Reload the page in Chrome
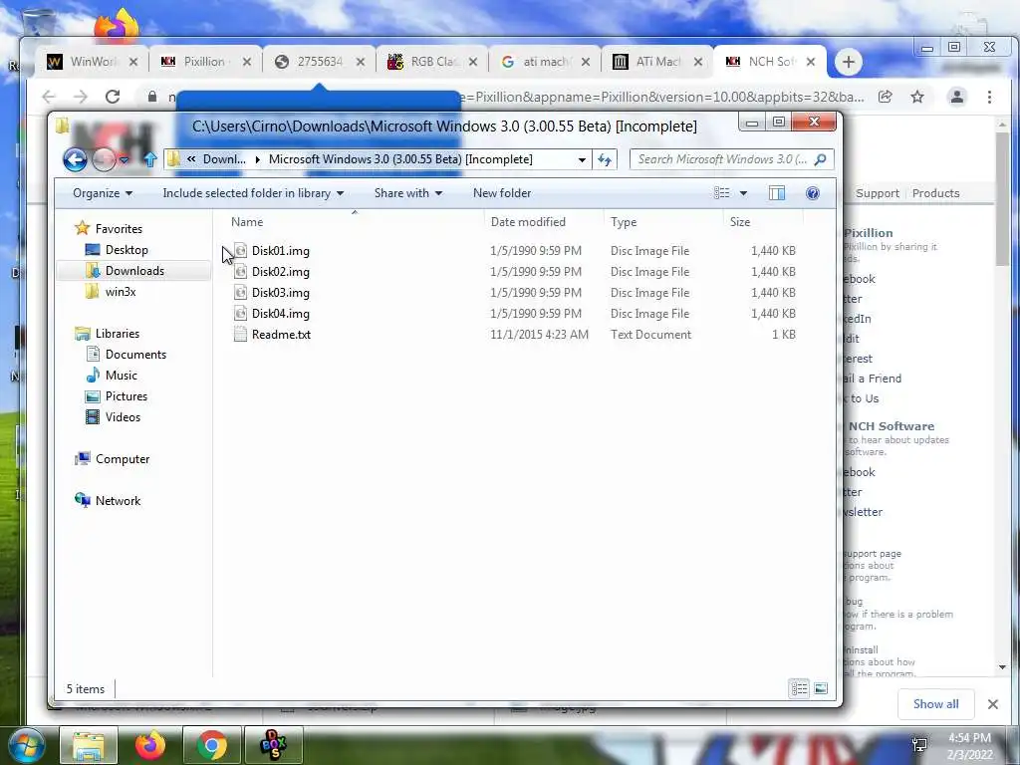Viewport: 1020px width, 765px height. click(113, 97)
